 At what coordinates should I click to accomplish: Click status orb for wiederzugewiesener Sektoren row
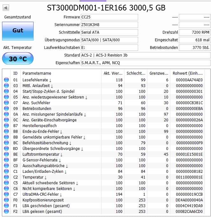click(x=6, y=97)
